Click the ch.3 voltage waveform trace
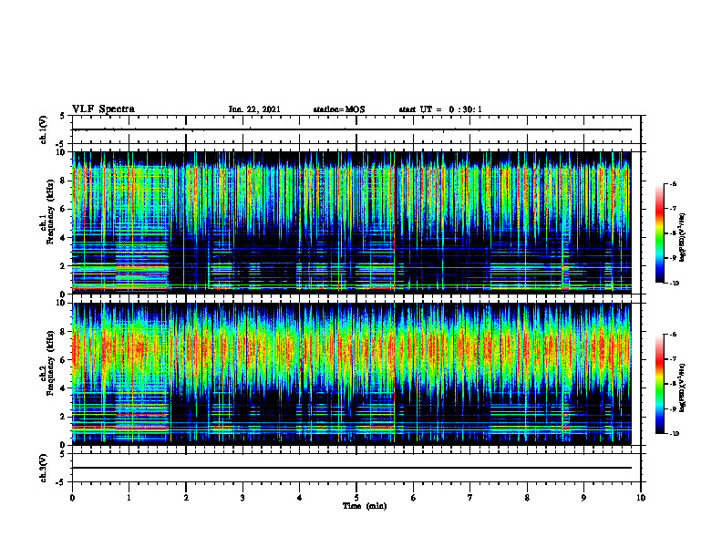 pyautogui.click(x=352, y=468)
